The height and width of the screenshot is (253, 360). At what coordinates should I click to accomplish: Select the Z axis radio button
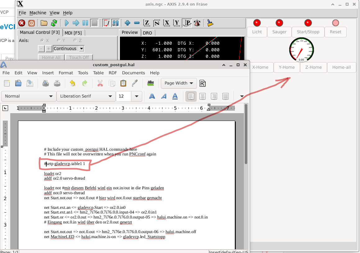(x=75, y=40)
